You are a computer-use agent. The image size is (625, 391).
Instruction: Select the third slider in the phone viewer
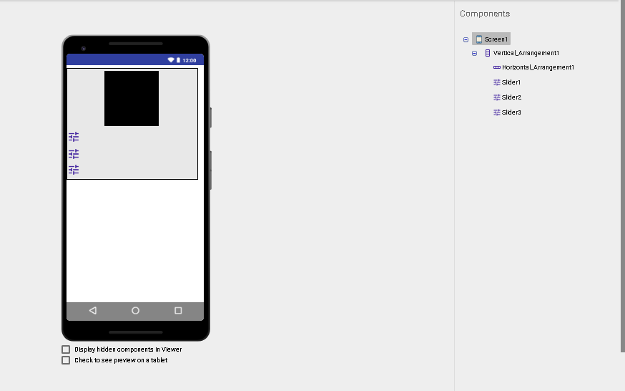[x=74, y=170]
